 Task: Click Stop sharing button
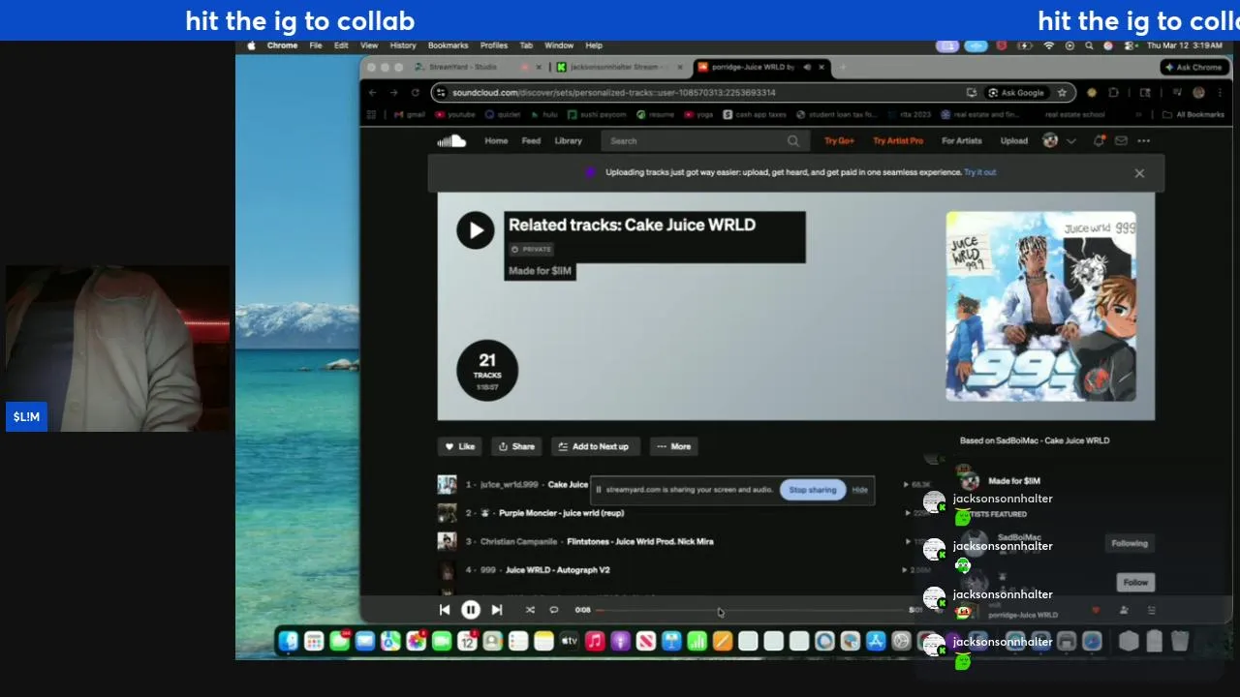pyautogui.click(x=812, y=490)
